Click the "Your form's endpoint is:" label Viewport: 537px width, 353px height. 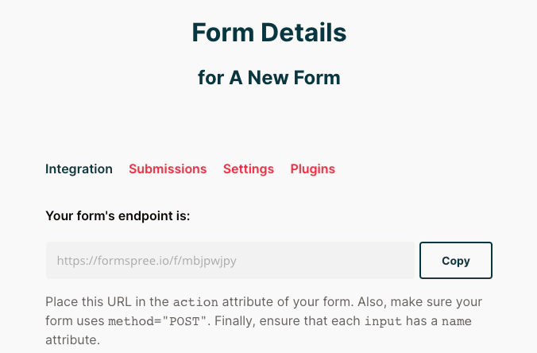tap(118, 215)
